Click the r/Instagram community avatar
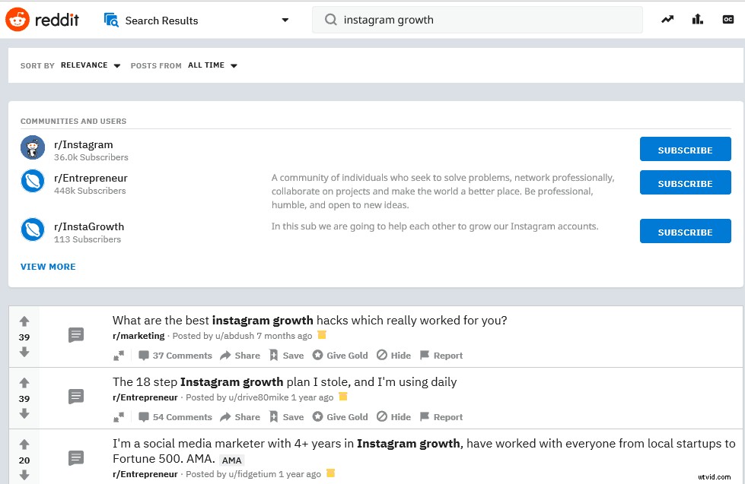Image resolution: width=745 pixels, height=484 pixels. [33, 147]
